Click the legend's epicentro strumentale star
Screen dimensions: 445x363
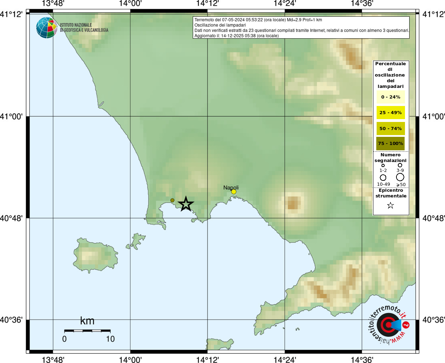tap(390, 206)
